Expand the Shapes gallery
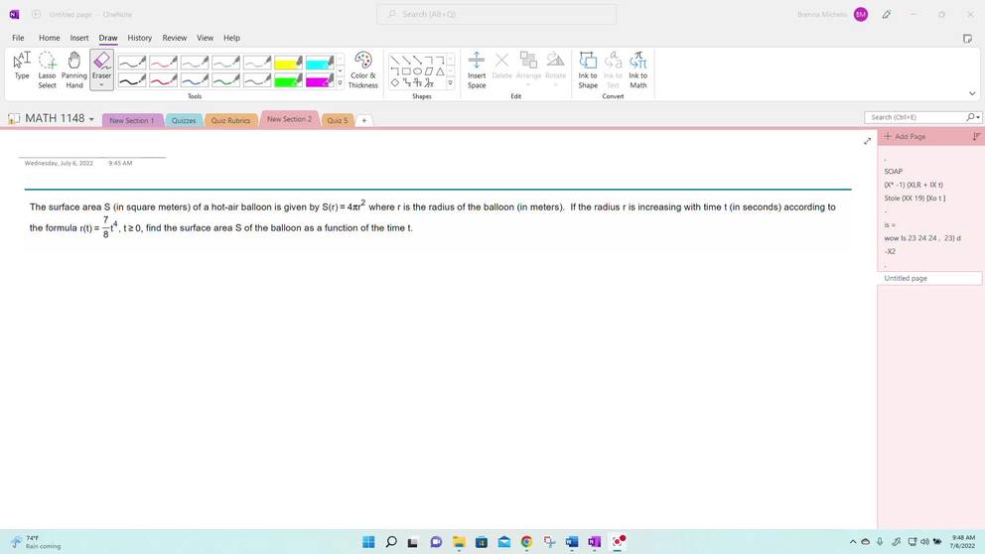The width and height of the screenshot is (985, 554). [x=451, y=83]
